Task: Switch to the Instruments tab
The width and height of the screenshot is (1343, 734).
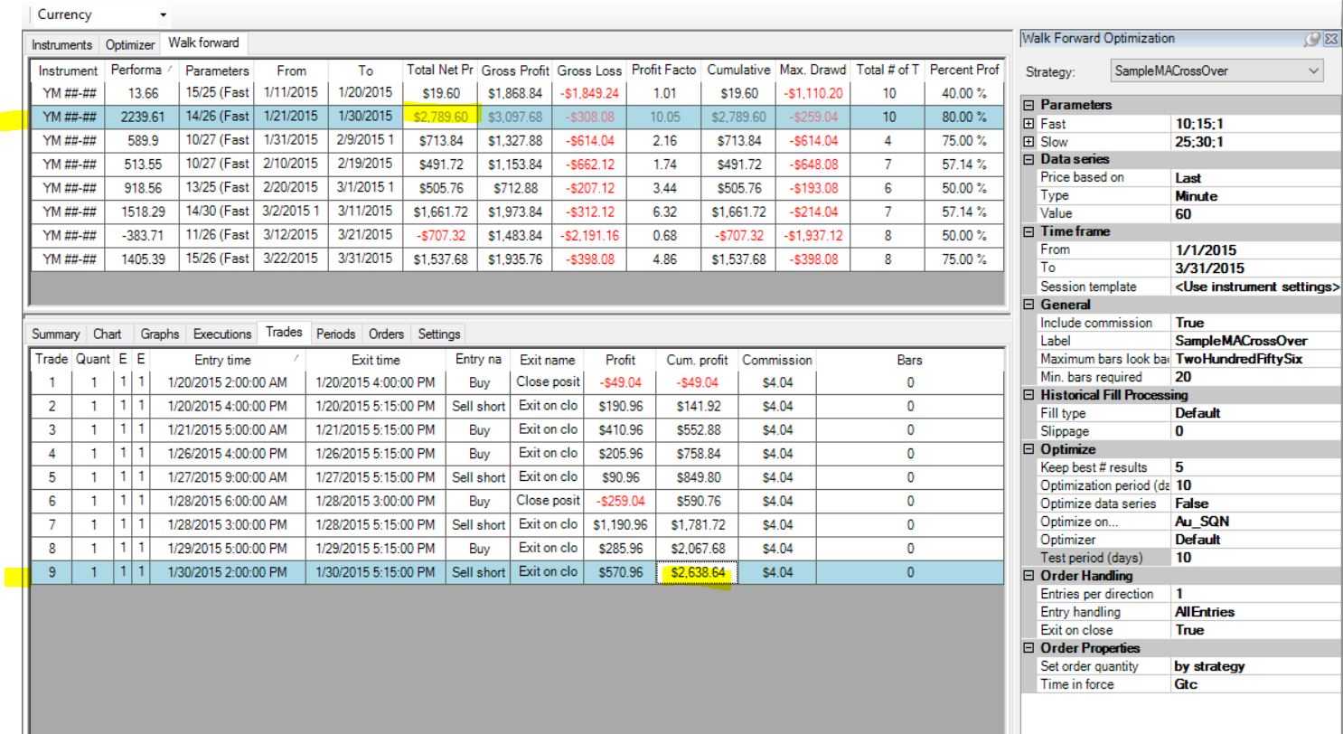Action: tap(62, 43)
